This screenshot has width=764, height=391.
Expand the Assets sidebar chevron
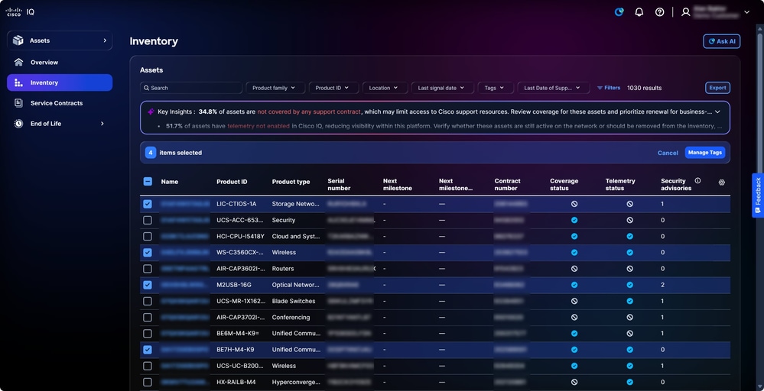point(105,40)
